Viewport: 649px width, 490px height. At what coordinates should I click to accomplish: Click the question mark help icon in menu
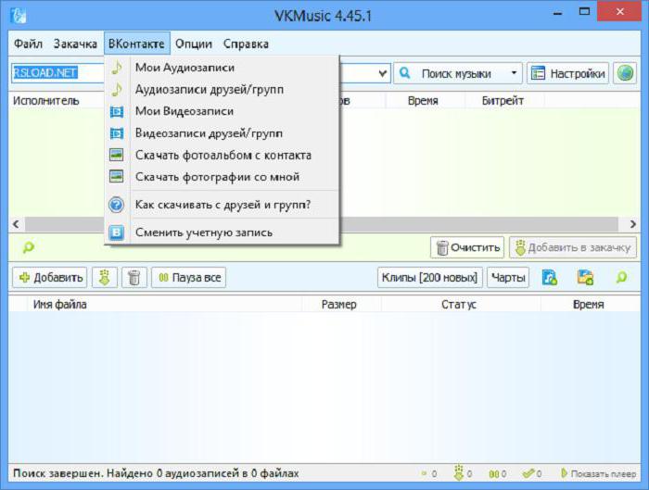click(116, 205)
